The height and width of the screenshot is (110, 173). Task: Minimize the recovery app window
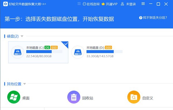pos(151,4)
